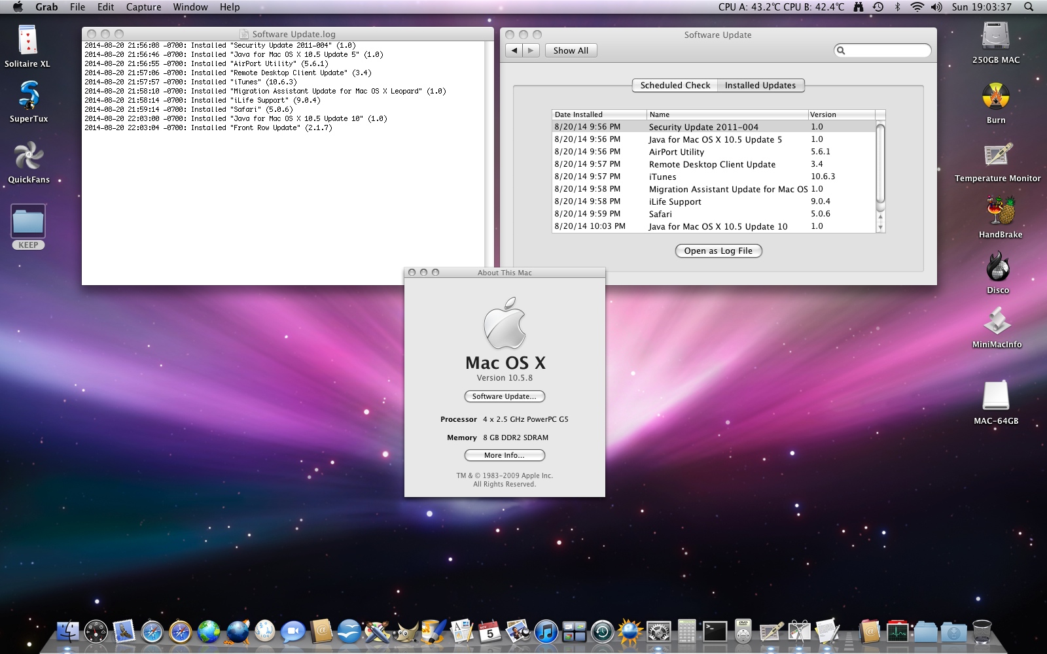Open System Preferences gear icon in Dock

[x=658, y=632]
